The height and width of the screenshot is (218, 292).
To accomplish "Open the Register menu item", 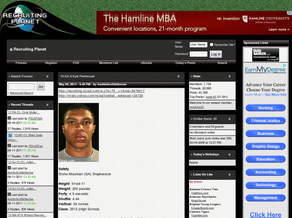I will [51, 63].
